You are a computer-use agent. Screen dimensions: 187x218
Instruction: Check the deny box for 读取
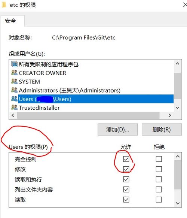[x=159, y=200]
